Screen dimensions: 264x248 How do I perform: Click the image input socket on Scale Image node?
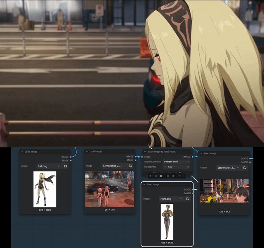[x=143, y=157]
